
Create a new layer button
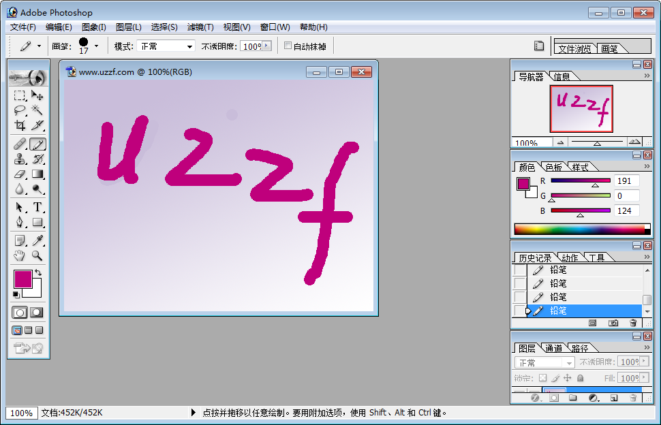point(614,398)
